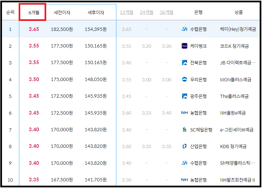Switch to the 24개월 period tab
Screen dimensions: 262x188
(x=147, y=12)
